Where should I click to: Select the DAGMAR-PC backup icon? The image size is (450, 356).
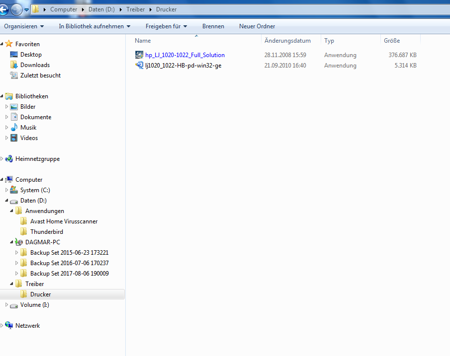[x=19, y=242]
